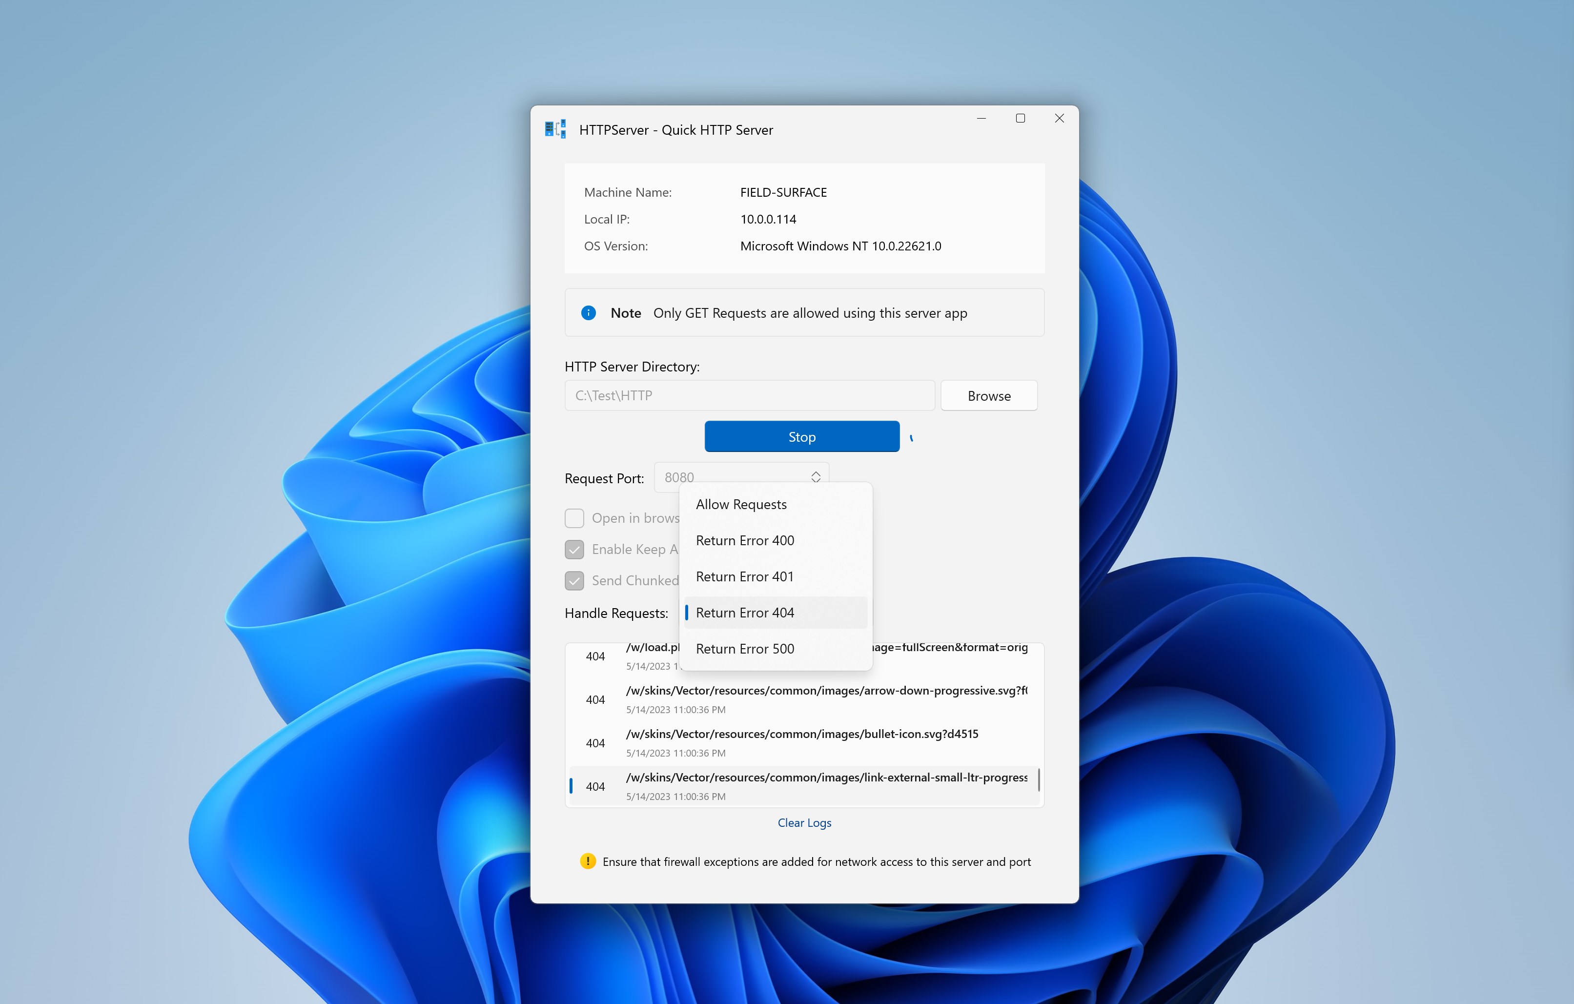Click the HTTP Server Directory path field
1574x1004 pixels.
[x=750, y=395]
